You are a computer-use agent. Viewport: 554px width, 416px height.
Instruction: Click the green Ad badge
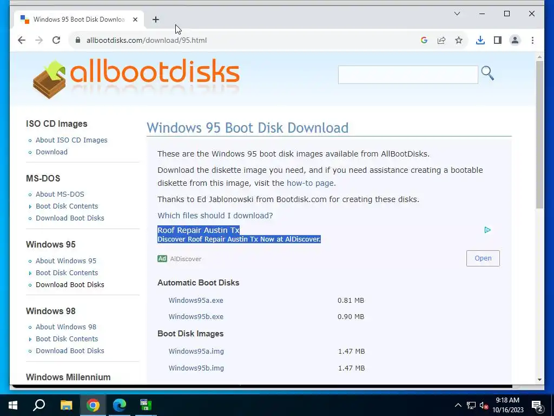(x=162, y=258)
